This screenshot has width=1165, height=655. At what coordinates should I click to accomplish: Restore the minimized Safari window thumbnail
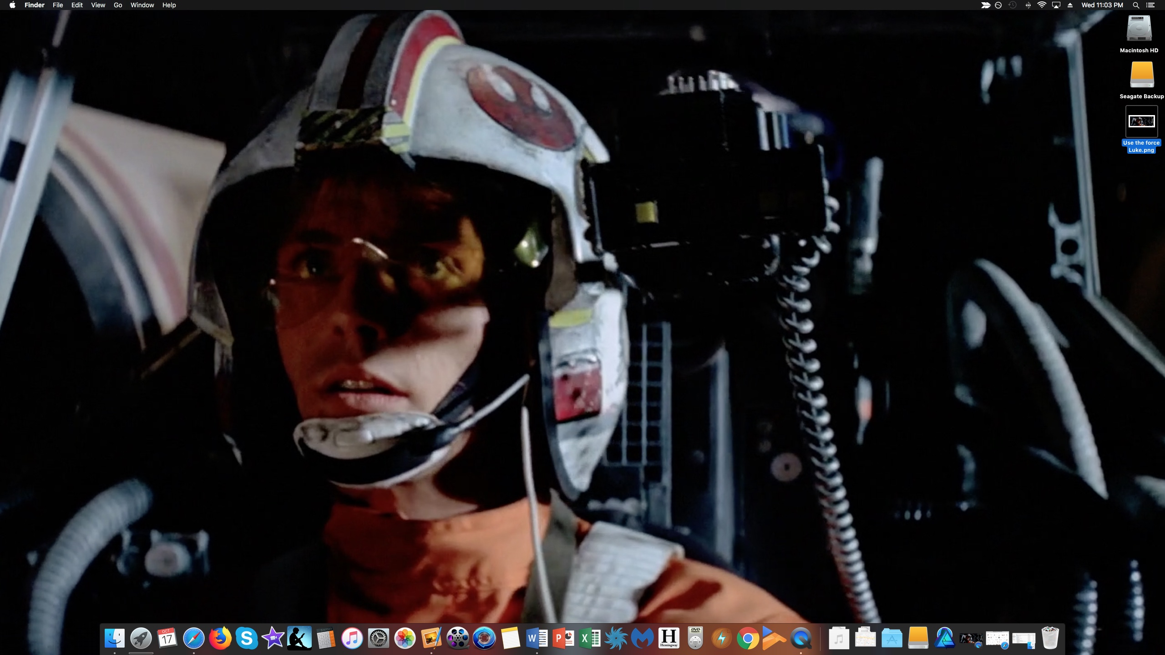tap(998, 639)
